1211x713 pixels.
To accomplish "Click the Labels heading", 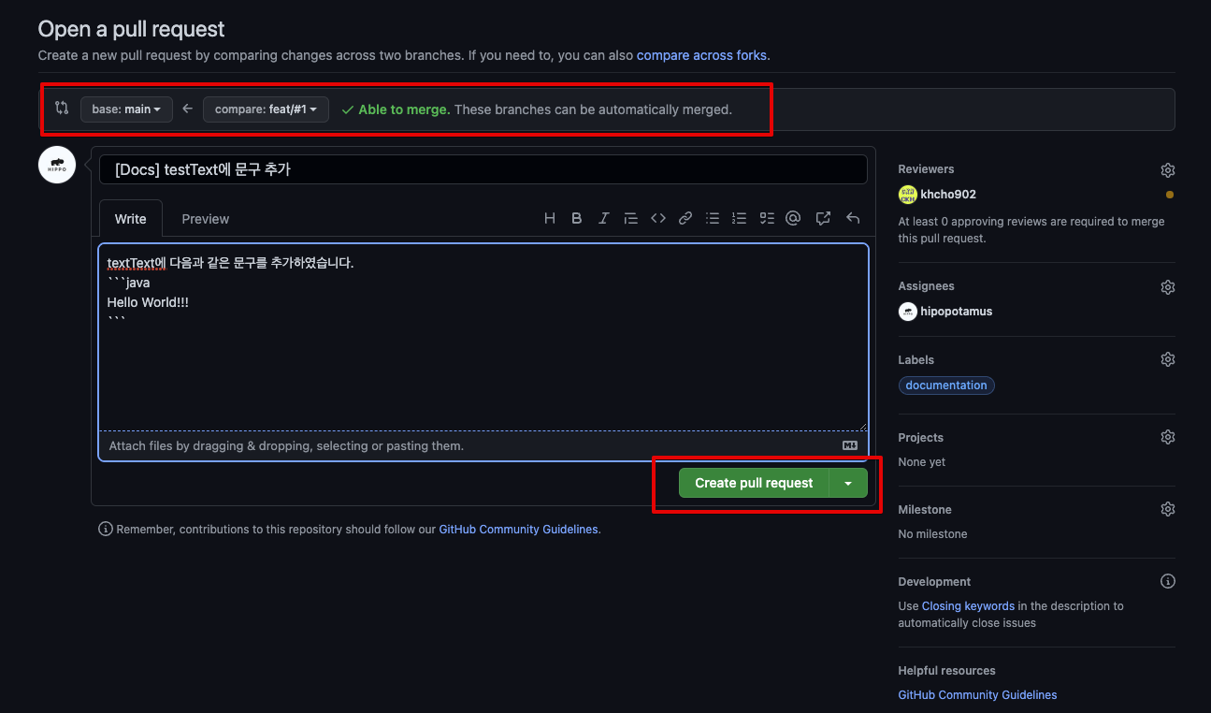I will 916,359.
